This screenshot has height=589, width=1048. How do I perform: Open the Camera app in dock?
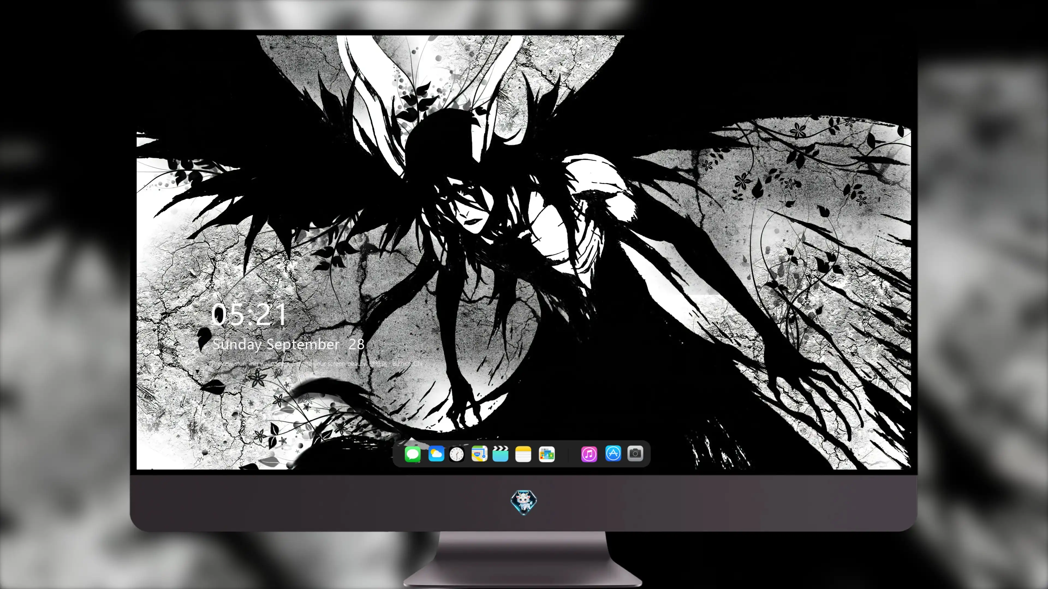click(x=635, y=453)
